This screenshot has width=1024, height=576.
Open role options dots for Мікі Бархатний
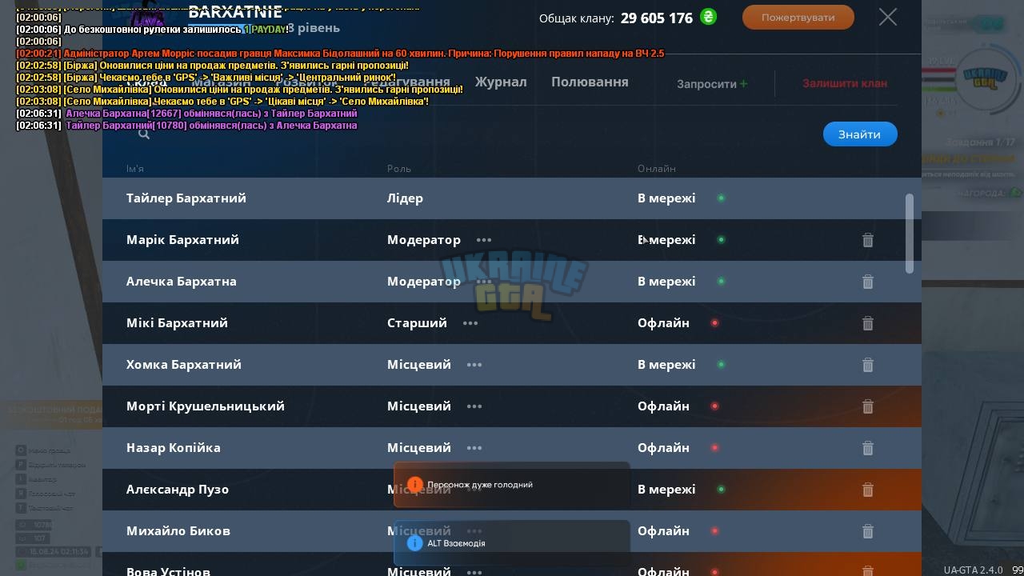[470, 323]
